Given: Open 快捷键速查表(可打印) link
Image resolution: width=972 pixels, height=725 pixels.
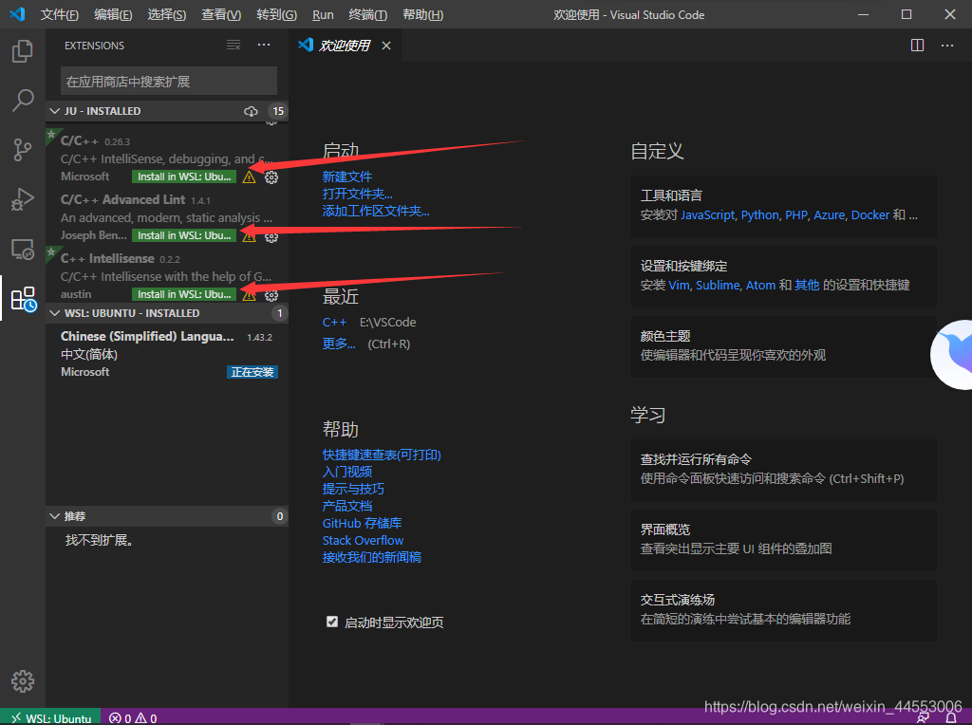Looking at the screenshot, I should click(382, 455).
